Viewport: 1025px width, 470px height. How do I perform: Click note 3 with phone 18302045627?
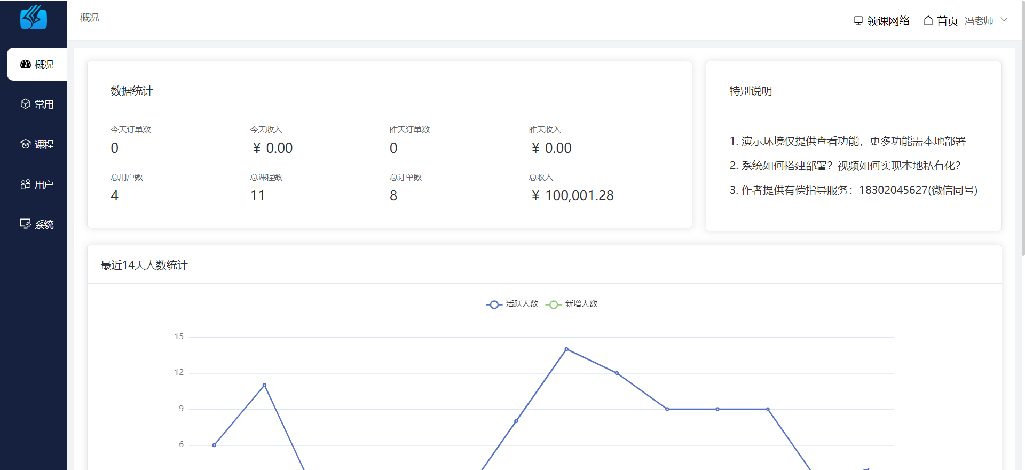coord(854,190)
